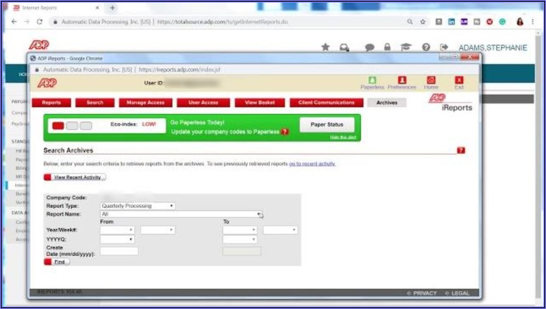Expand the Report Name dropdown

tap(182, 214)
